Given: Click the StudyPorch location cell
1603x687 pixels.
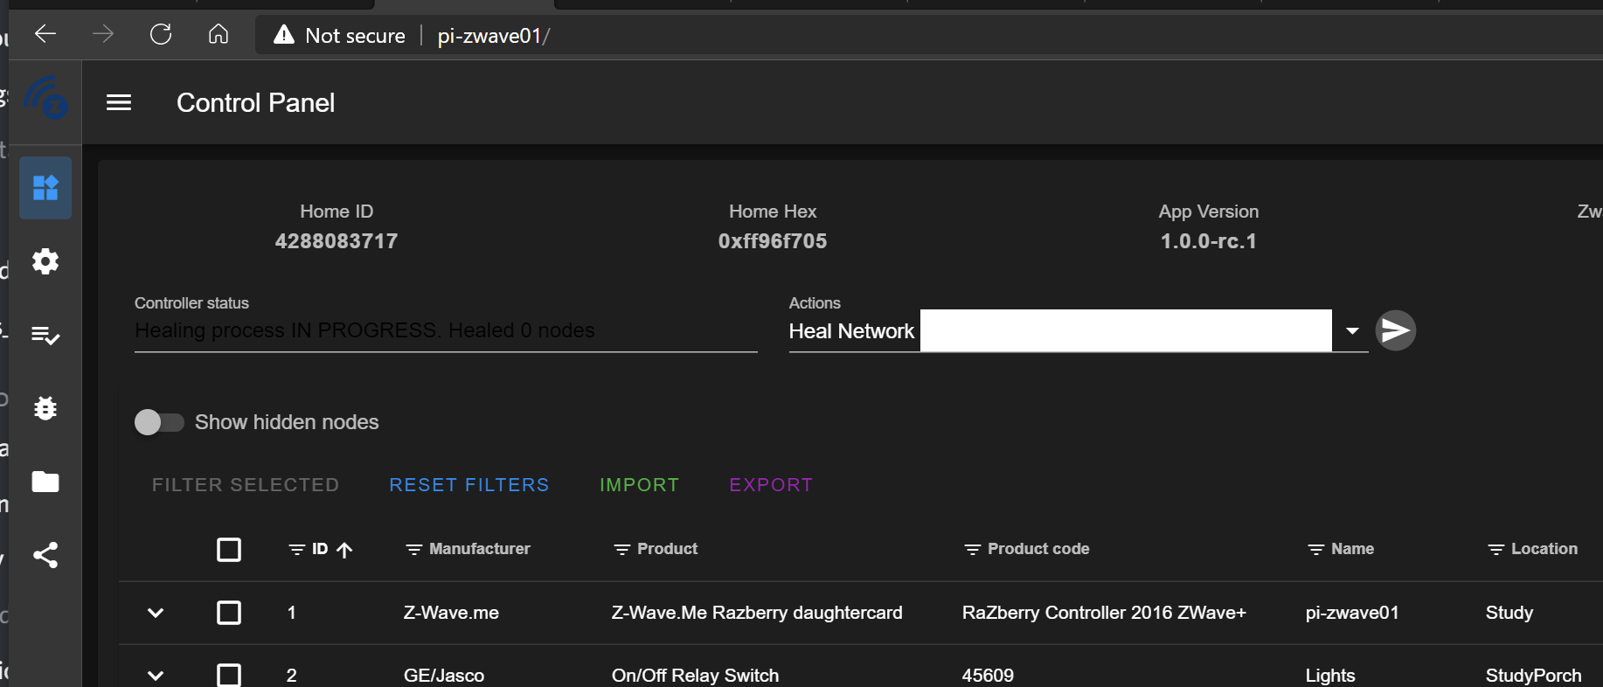Looking at the screenshot, I should pos(1534,676).
